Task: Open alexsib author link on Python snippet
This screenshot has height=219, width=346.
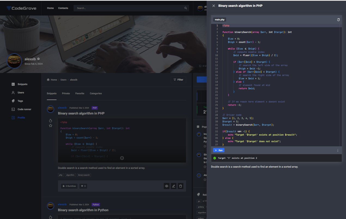Action: pyautogui.click(x=62, y=205)
